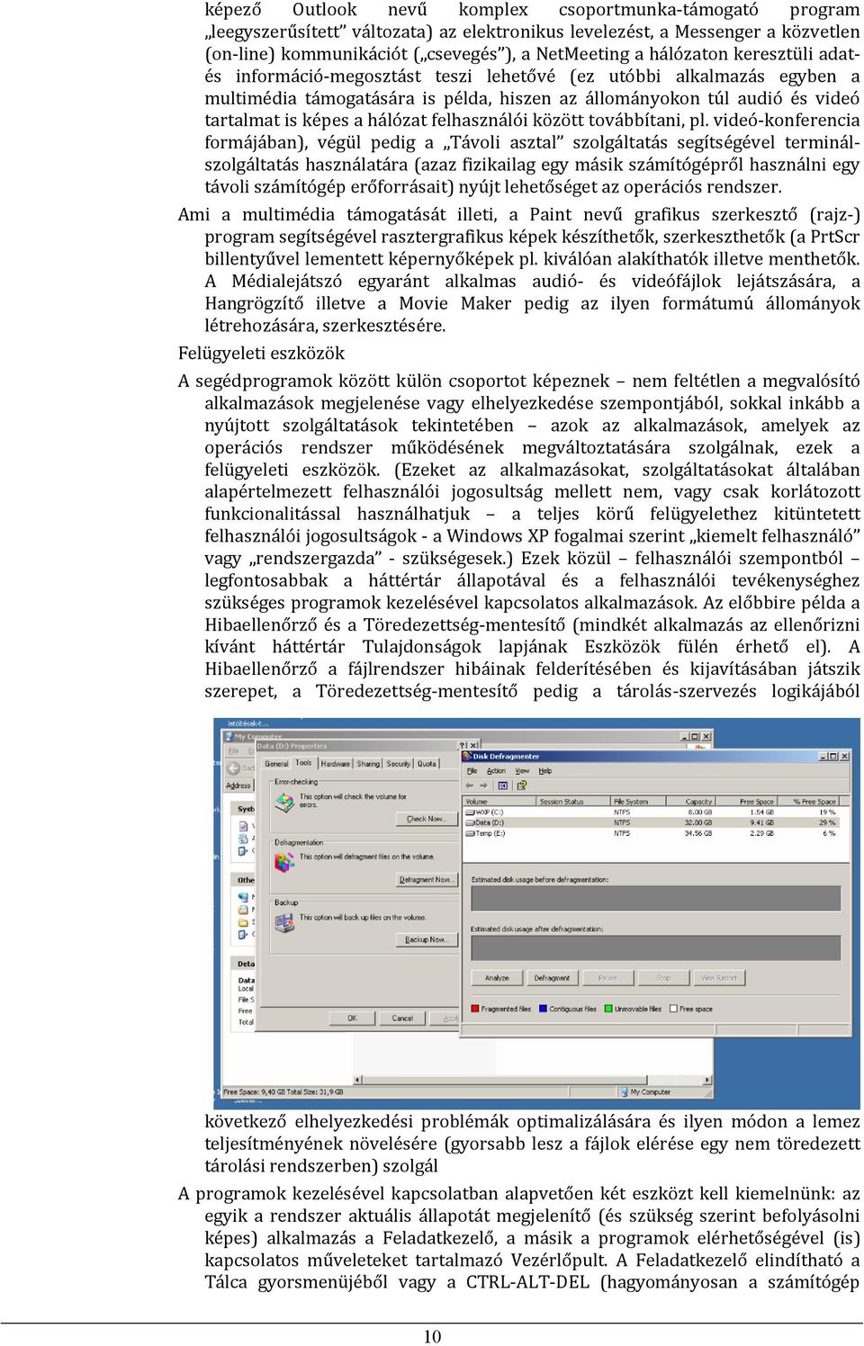Screen dimensions: 864x1346
Task: Click the before-defragmentation disk usage bar
Action: [656, 898]
